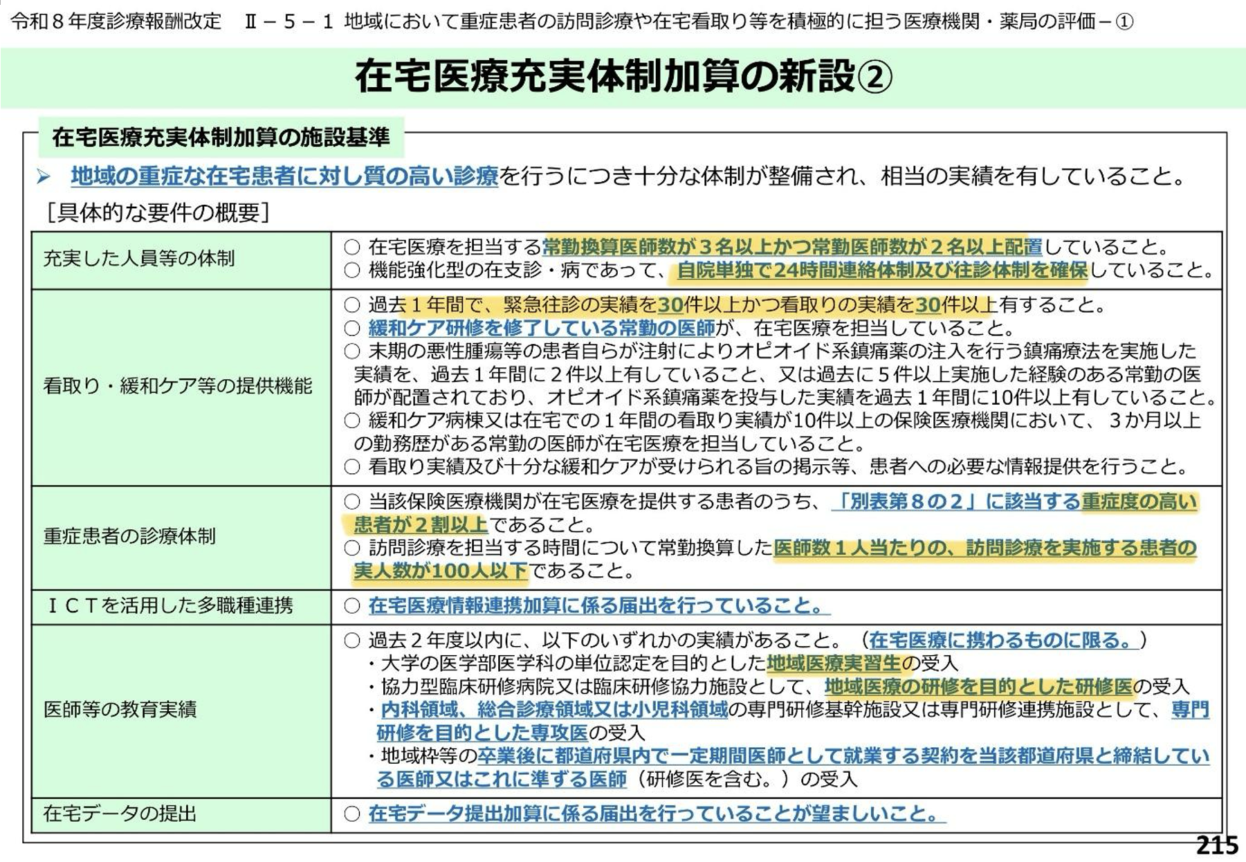Click highlighted text 実人数が100人以下
Image resolution: width=1246 pixels, height=862 pixels.
(441, 571)
